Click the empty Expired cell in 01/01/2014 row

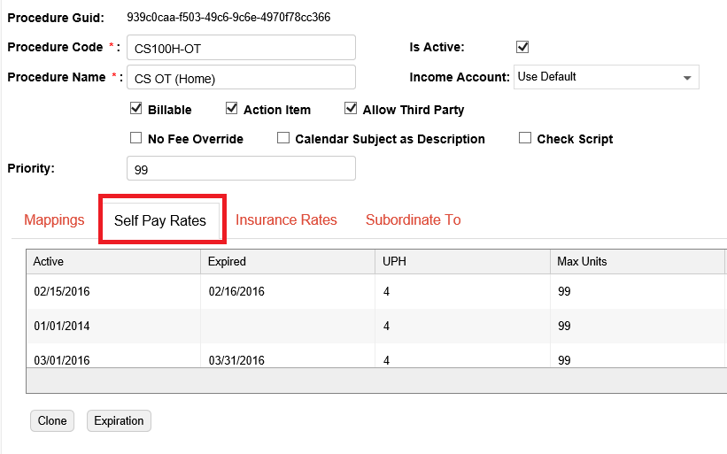[x=288, y=327]
